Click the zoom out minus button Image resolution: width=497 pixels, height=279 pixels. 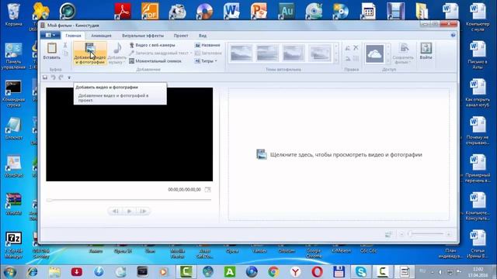coord(401,234)
